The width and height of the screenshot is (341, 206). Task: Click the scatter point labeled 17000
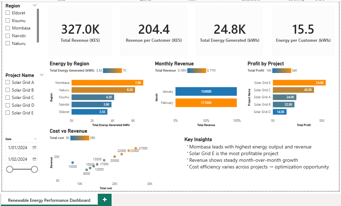(104, 160)
